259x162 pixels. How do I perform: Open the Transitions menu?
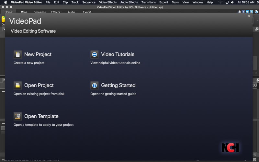click(x=149, y=2)
